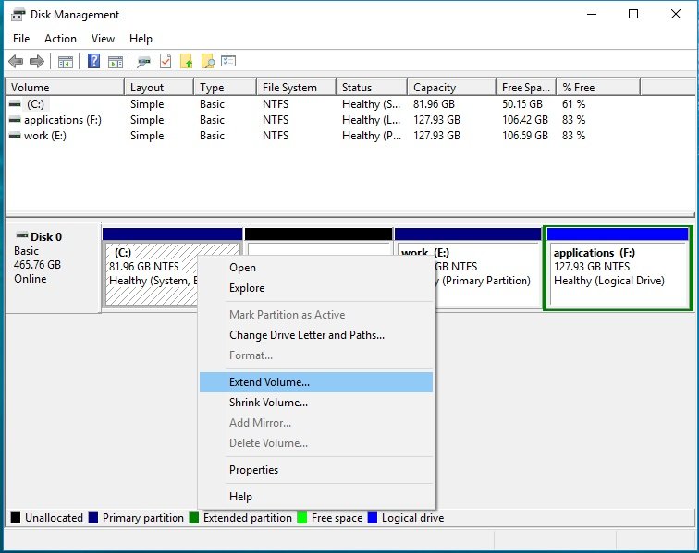
Task: Click the Healthy (P... status cell
Action: click(x=372, y=136)
